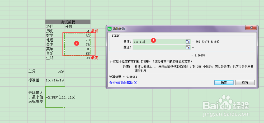This screenshot has height=123, width=264.
Task: Select the 标准差 label cell
Action: pyautogui.click(x=36, y=80)
